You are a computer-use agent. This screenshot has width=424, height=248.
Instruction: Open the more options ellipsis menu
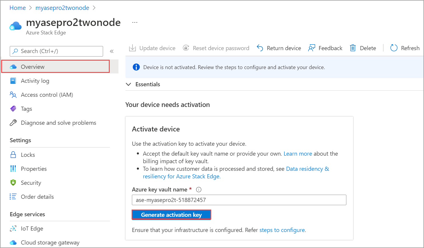[135, 22]
